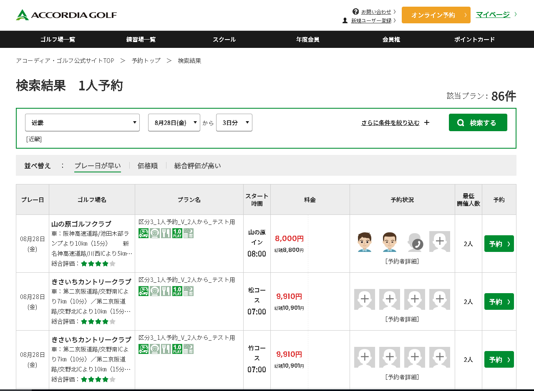The image size is (534, 391).
Task: Click the 検索する search button
Action: click(x=478, y=122)
